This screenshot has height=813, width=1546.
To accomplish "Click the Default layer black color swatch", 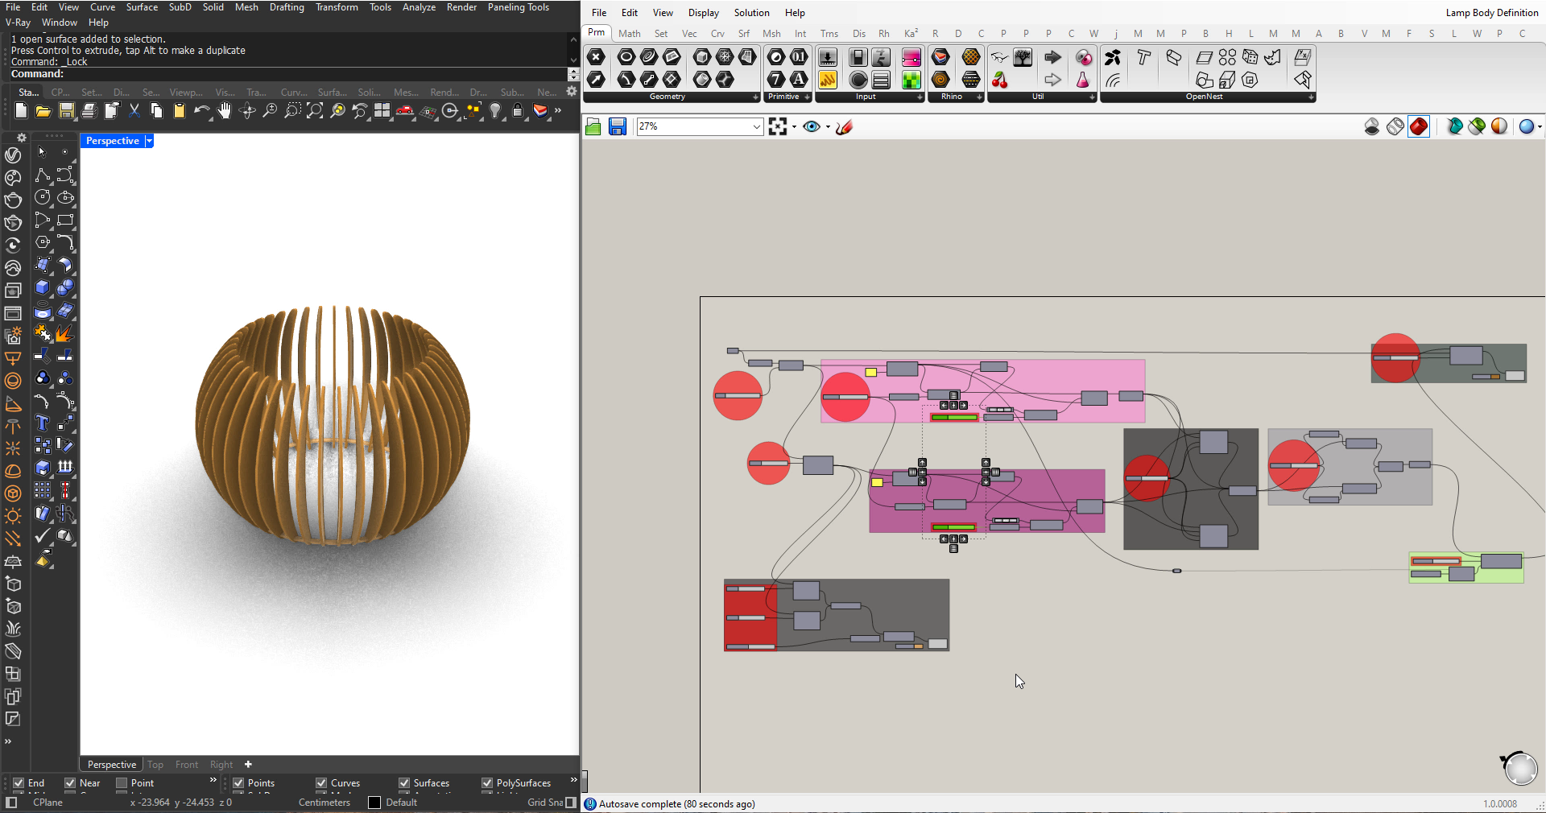I will pos(374,803).
